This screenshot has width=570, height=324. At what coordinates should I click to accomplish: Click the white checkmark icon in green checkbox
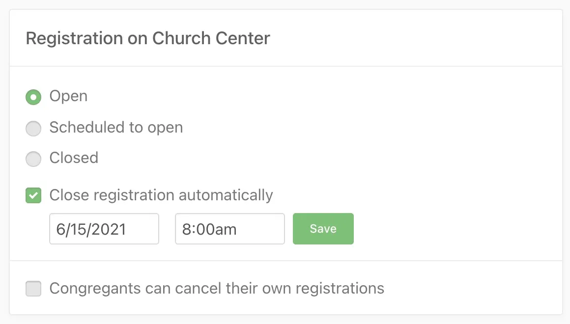[x=33, y=196]
